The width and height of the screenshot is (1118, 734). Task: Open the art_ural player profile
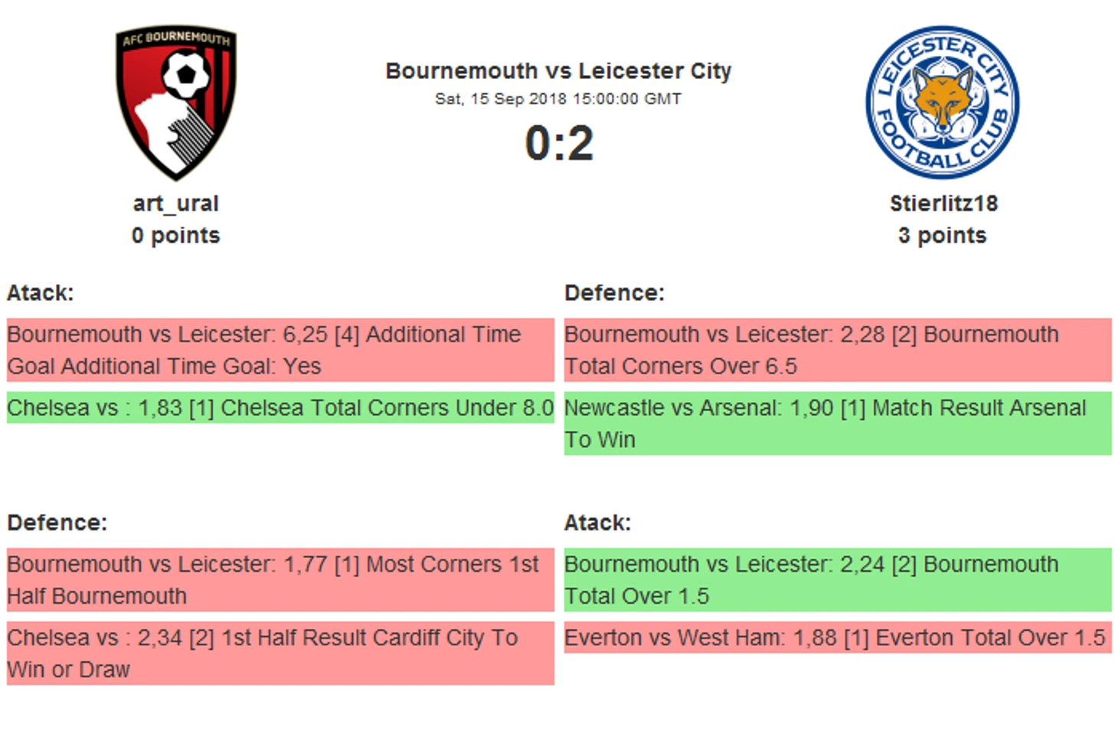[176, 204]
